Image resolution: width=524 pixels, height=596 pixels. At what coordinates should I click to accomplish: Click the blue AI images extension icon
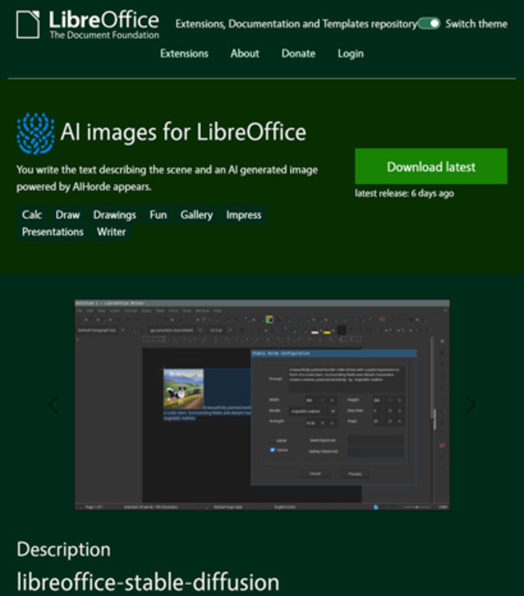coord(35,133)
